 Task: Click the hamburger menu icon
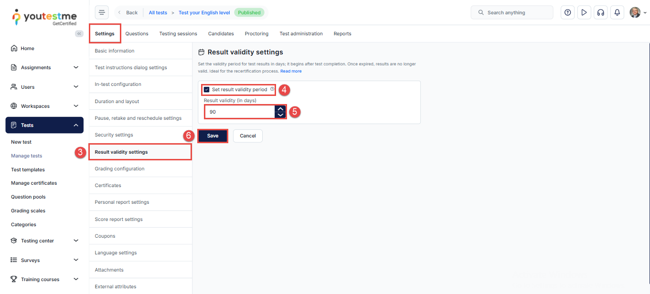[x=102, y=12]
